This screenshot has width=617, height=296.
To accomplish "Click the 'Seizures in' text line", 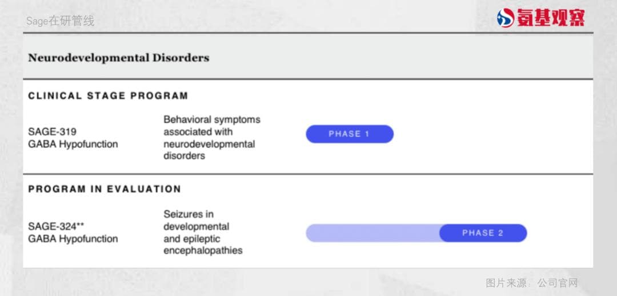I will 189,214.
